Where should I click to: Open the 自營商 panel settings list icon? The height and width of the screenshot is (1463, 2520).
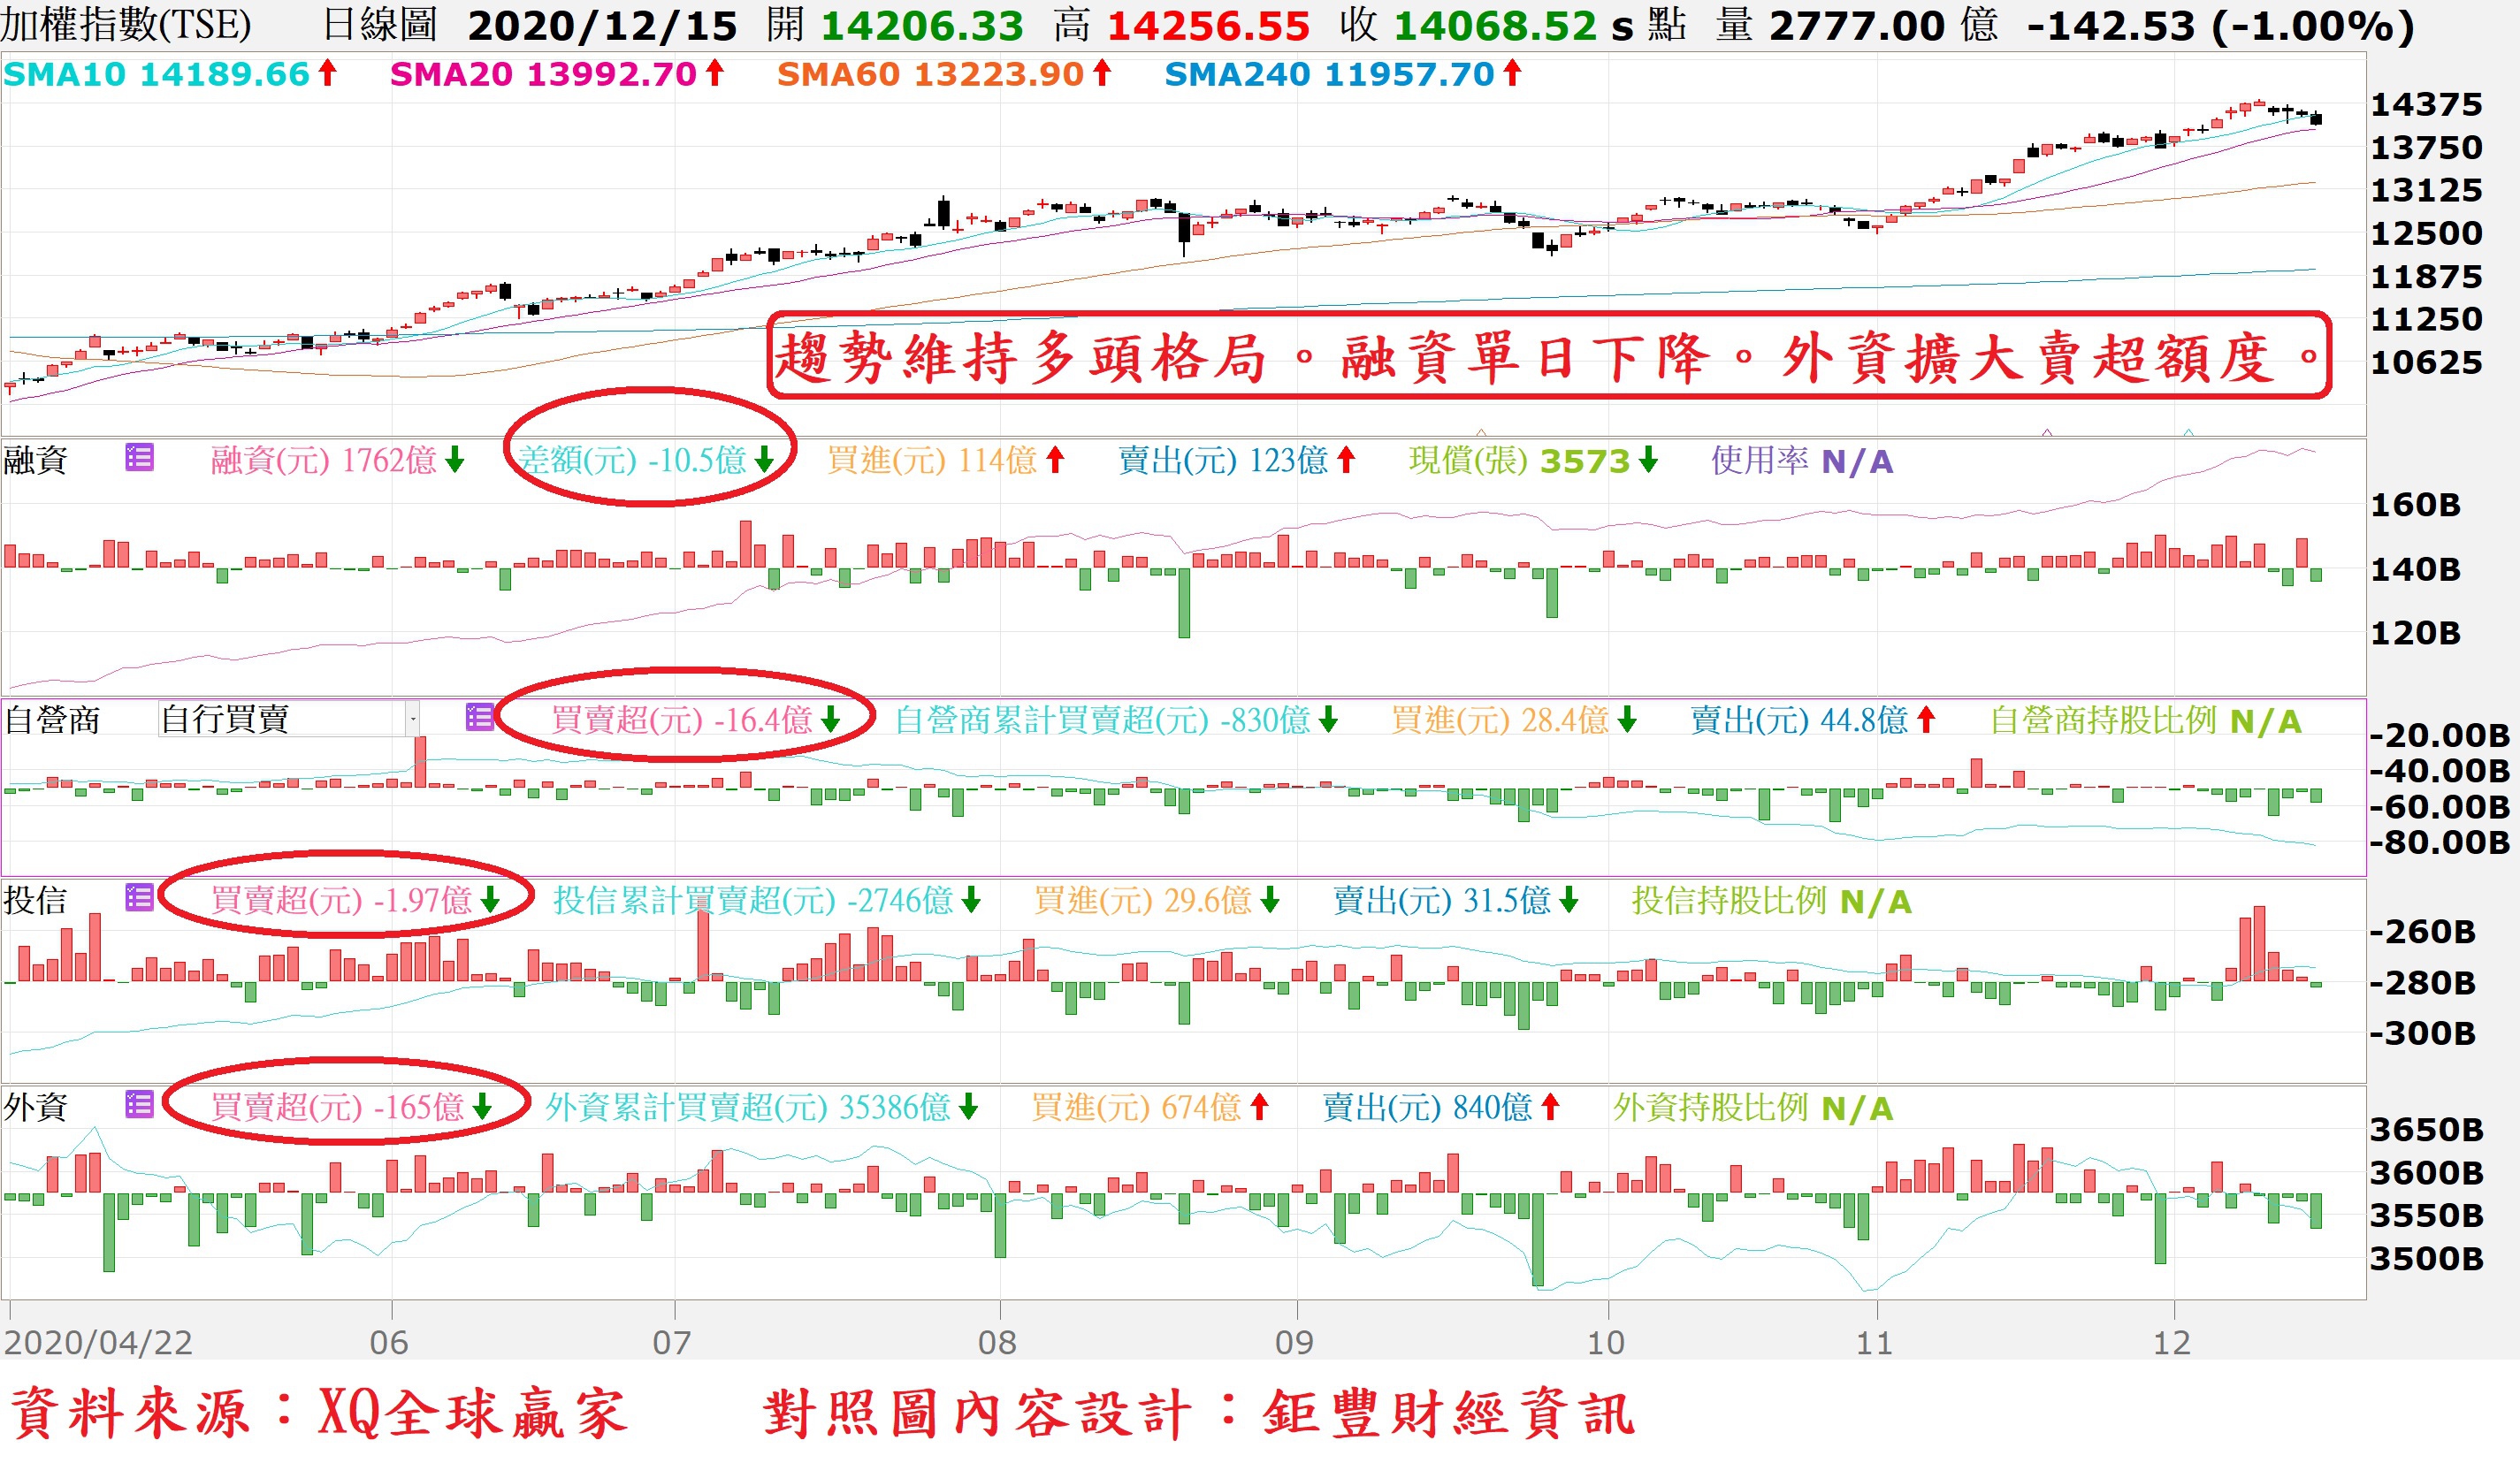(x=480, y=717)
